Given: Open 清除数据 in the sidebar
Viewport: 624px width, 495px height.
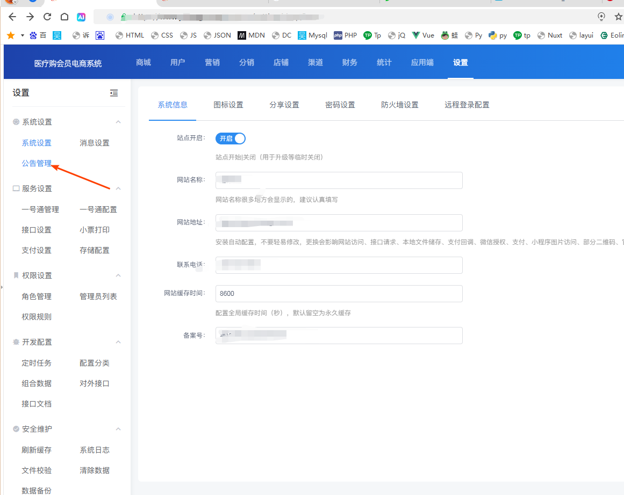Looking at the screenshot, I should point(94,470).
